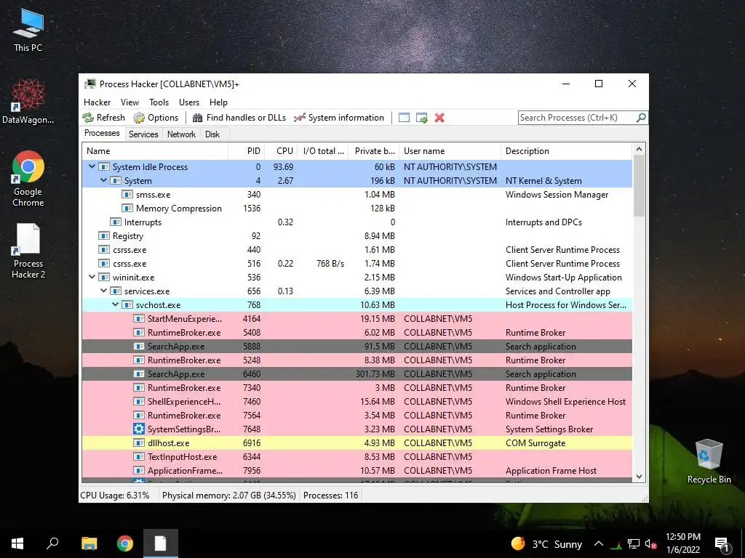The image size is (745, 558).
Task: Select TextInputHost.exe process row
Action: click(357, 456)
